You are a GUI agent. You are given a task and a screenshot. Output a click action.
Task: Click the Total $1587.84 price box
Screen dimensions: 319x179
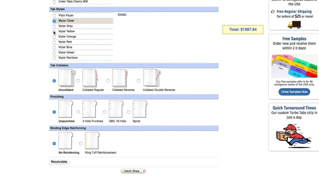(x=243, y=30)
